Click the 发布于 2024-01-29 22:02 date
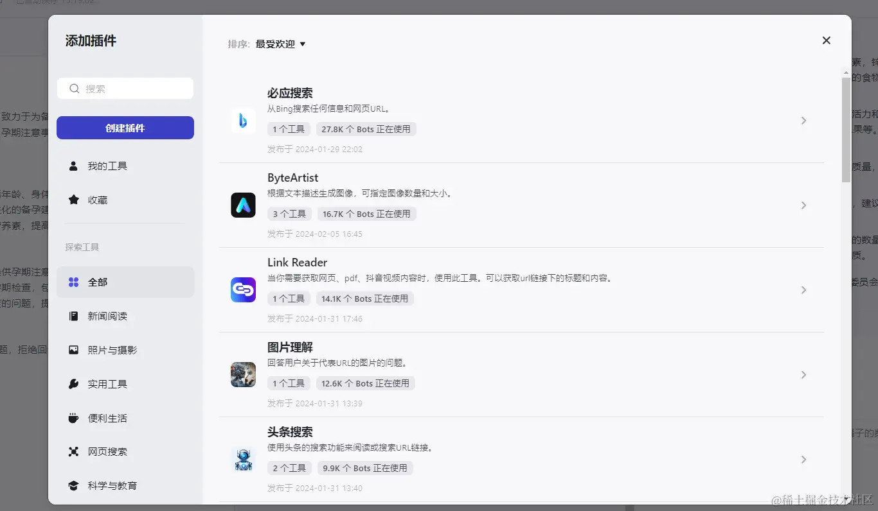The height and width of the screenshot is (511, 878). click(x=315, y=150)
